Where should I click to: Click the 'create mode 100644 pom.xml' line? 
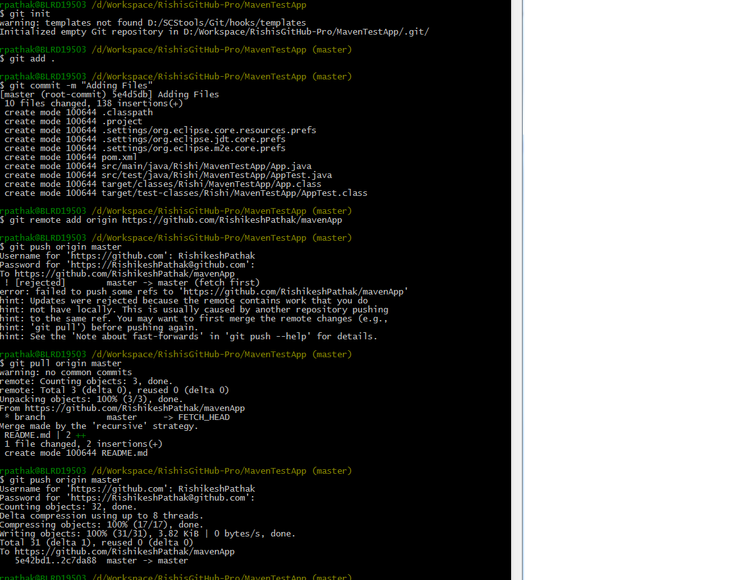tap(70, 157)
